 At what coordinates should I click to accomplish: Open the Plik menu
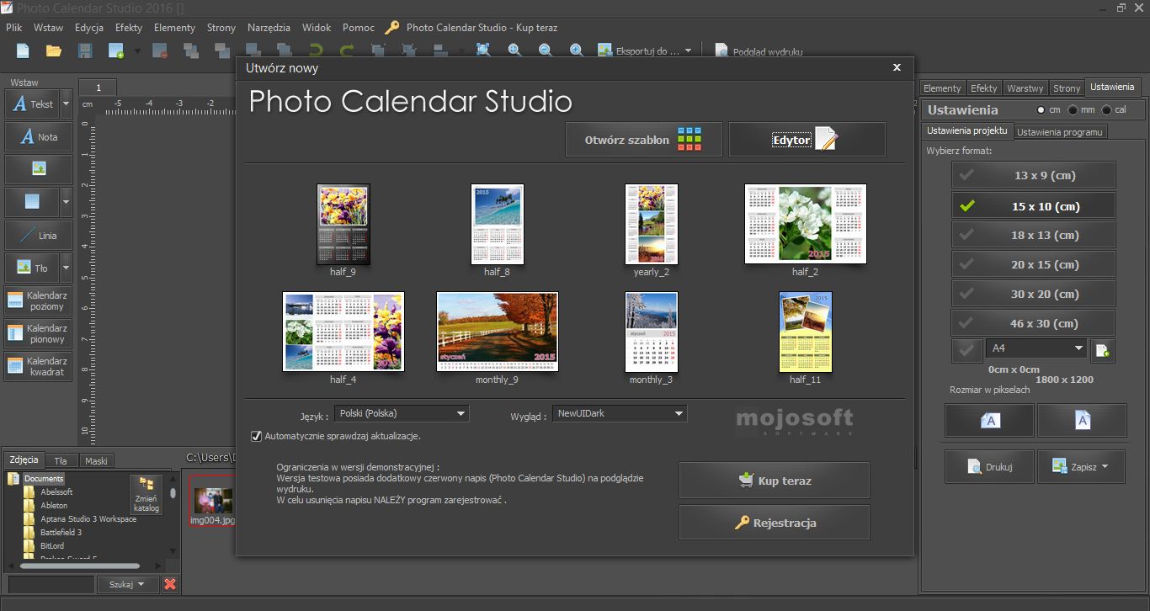13,28
